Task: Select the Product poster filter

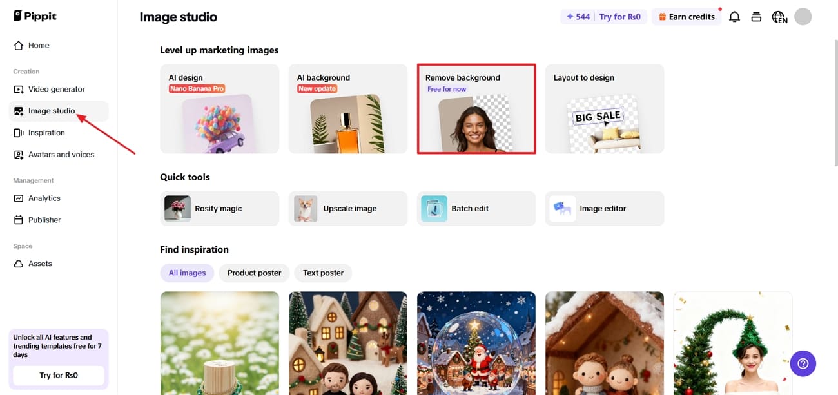Action: pos(254,273)
